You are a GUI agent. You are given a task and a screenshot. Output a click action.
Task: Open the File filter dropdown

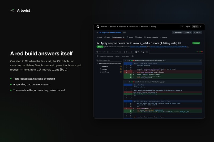[118, 56]
